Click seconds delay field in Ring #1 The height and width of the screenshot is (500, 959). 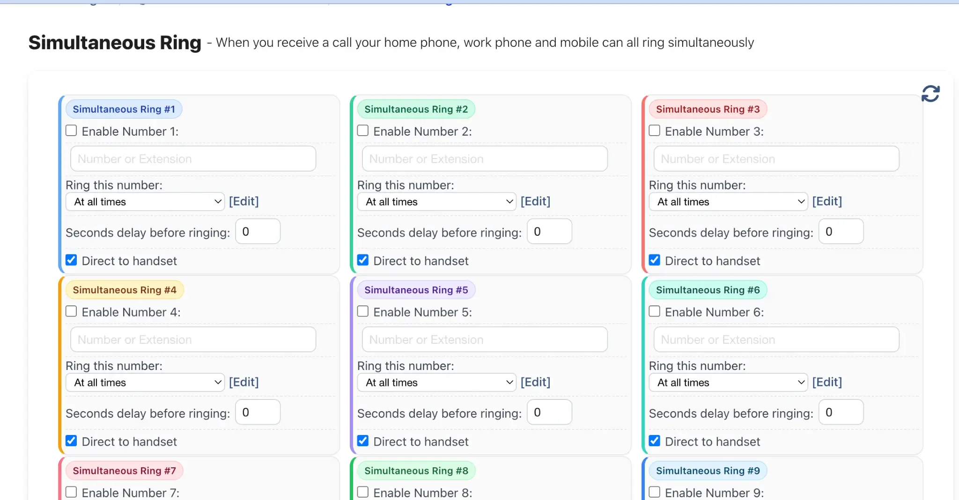pos(258,232)
